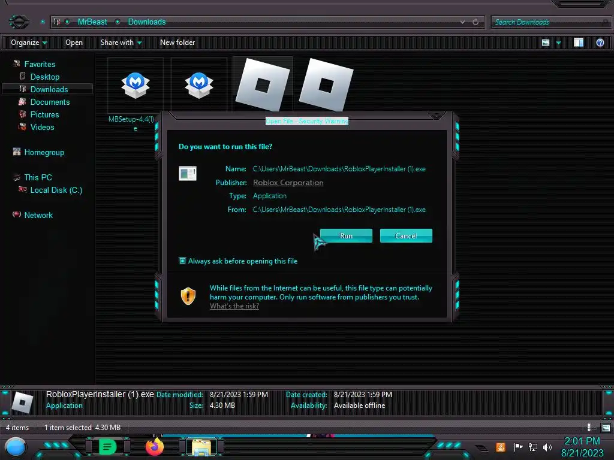
Task: Refresh the Downloads folder via address bar
Action: (x=475, y=22)
